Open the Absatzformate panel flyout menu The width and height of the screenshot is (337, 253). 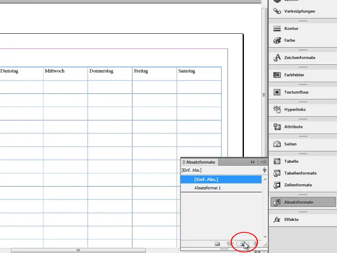(263, 162)
